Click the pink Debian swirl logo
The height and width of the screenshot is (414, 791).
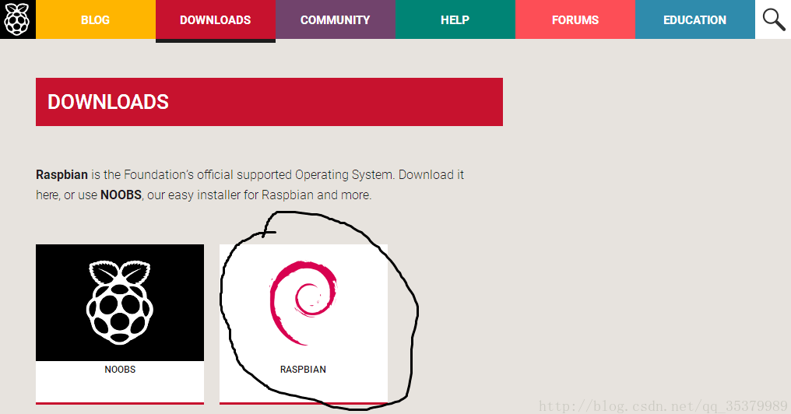(303, 303)
